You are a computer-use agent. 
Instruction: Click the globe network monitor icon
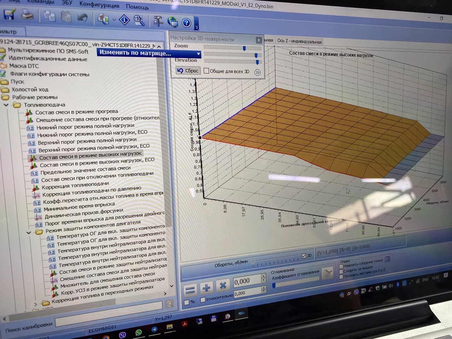pos(172,22)
